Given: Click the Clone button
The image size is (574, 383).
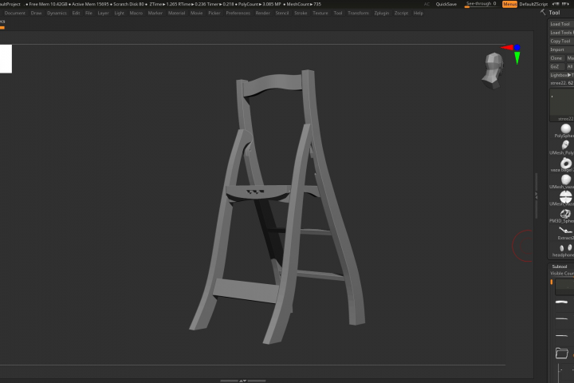Looking at the screenshot, I should 556,58.
